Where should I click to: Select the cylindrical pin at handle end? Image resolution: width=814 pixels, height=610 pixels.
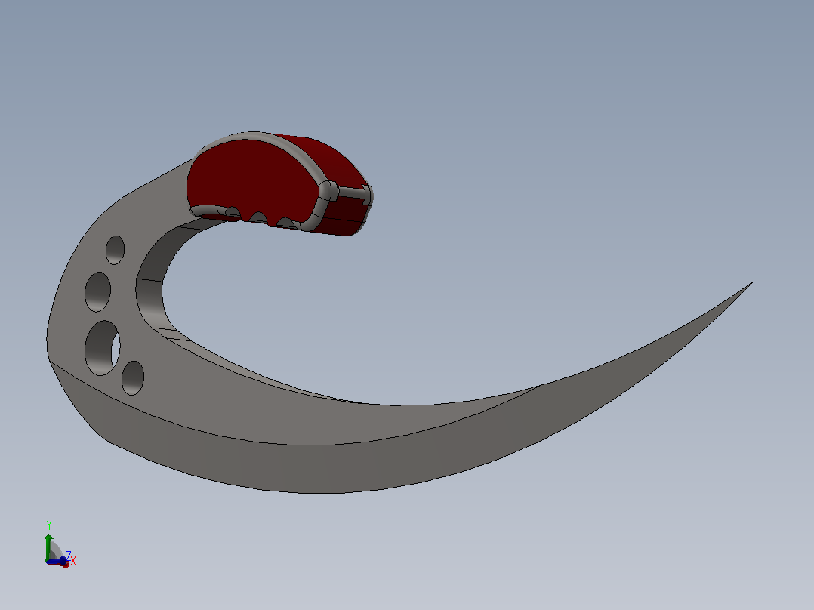click(351, 193)
